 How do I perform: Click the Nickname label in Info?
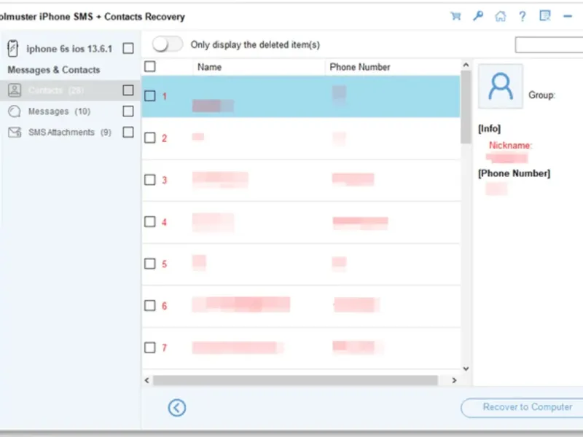(510, 145)
